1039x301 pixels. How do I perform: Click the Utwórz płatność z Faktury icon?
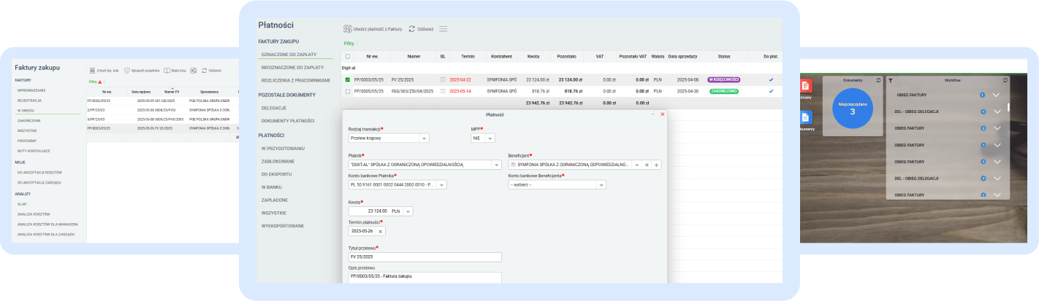click(348, 28)
